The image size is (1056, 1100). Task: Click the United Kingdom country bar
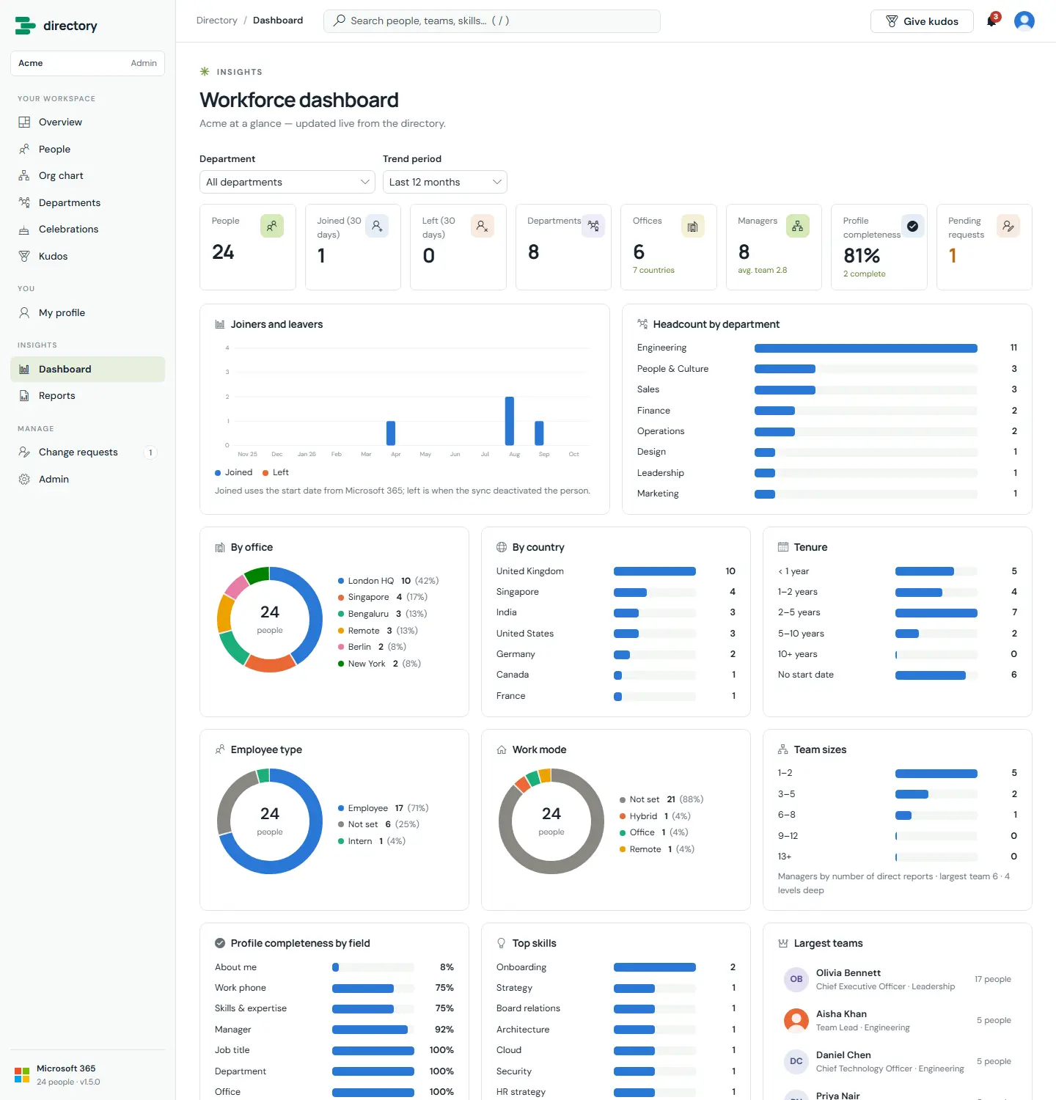(655, 571)
